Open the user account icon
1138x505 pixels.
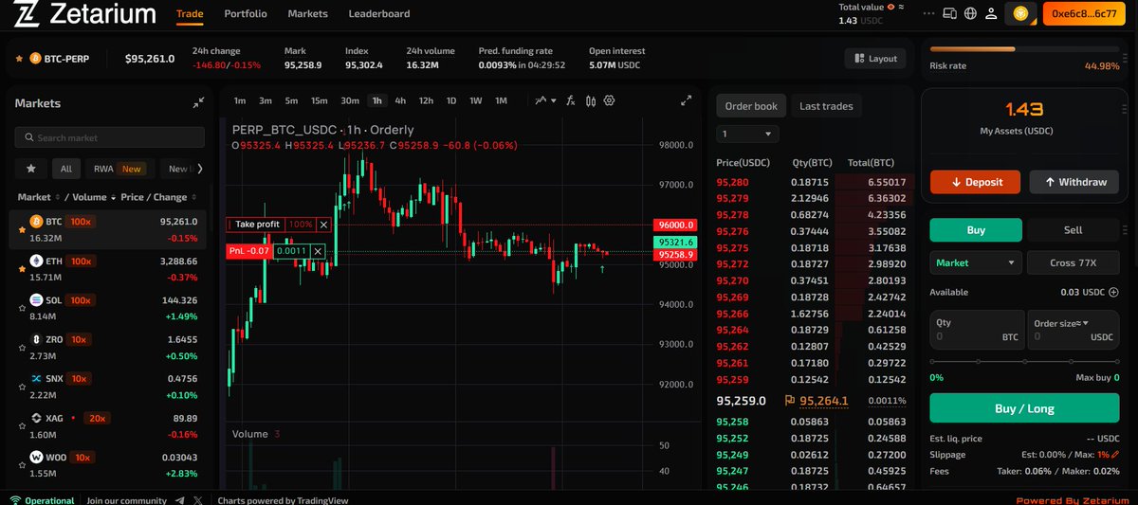click(x=991, y=13)
